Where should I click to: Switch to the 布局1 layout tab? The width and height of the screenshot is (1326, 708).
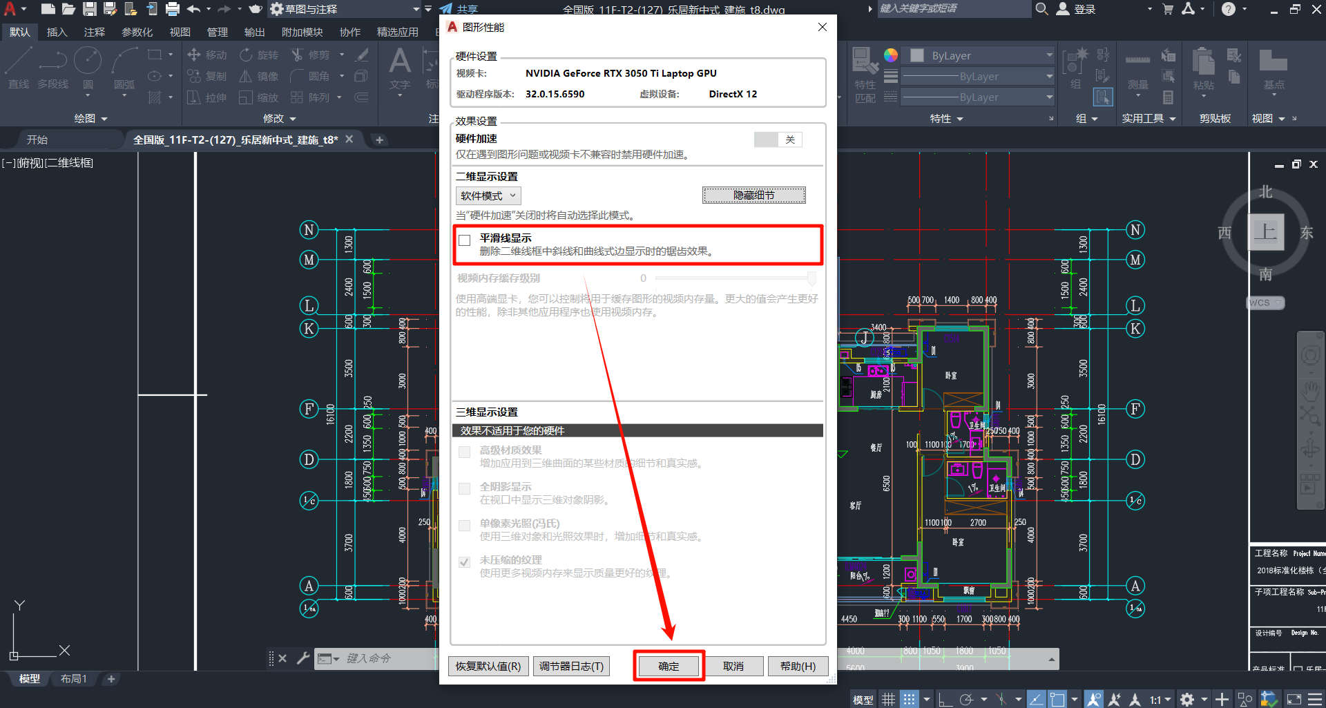[x=73, y=679]
